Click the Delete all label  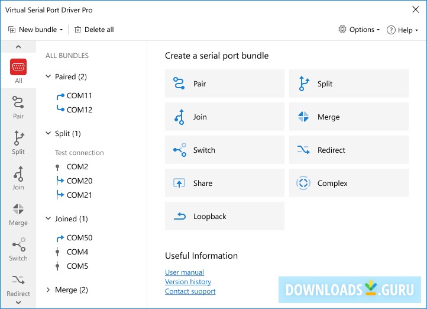coord(99,30)
